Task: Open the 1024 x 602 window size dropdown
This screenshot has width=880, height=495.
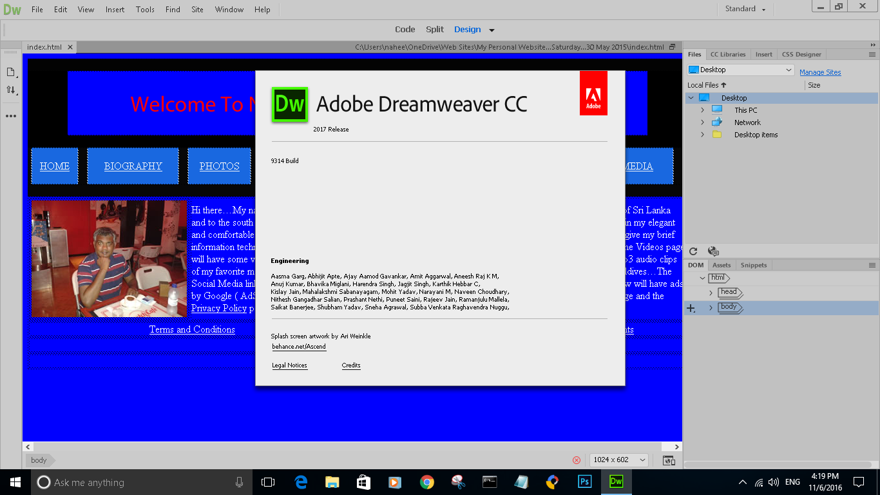Action: (x=619, y=460)
